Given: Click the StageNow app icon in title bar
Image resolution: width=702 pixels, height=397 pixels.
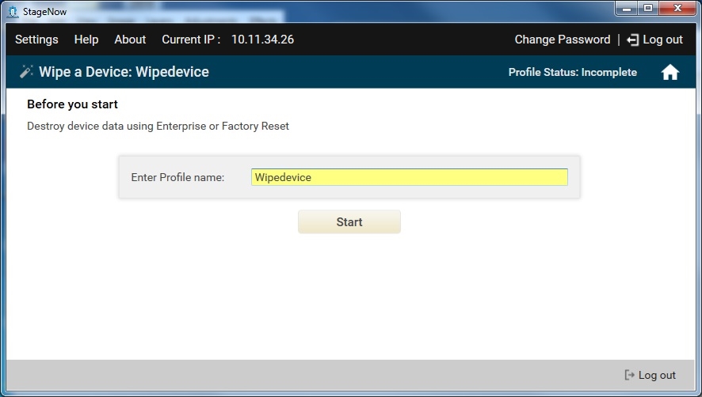Looking at the screenshot, I should (12, 11).
